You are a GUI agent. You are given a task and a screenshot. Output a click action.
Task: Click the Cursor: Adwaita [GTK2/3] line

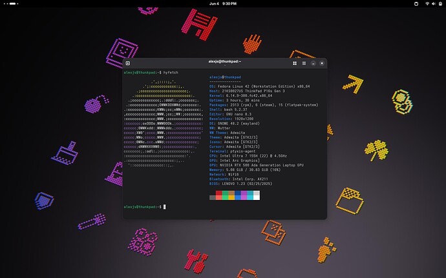click(x=235, y=146)
